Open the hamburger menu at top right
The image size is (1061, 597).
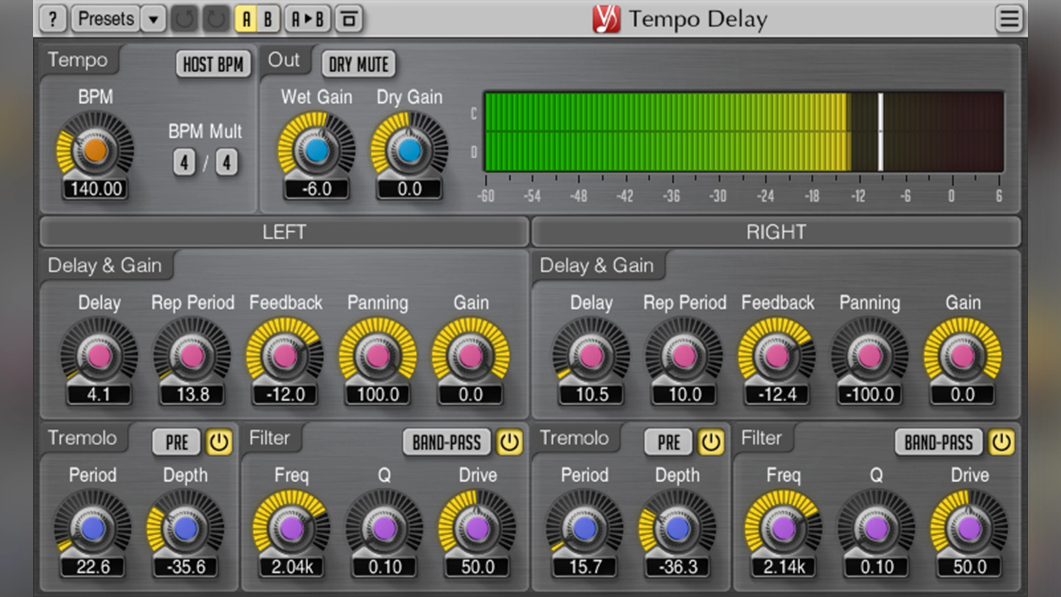[x=1009, y=19]
